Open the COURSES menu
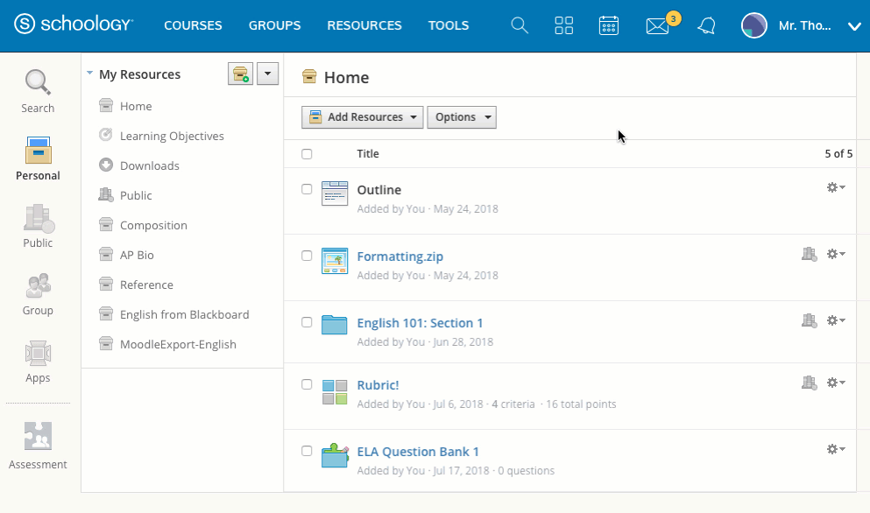870x513 pixels. pos(193,26)
